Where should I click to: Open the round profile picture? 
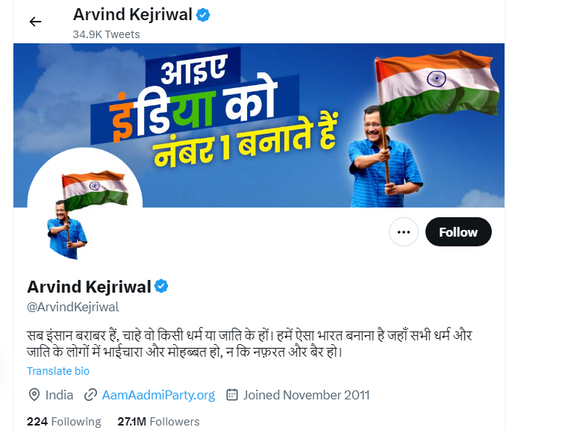click(x=85, y=205)
